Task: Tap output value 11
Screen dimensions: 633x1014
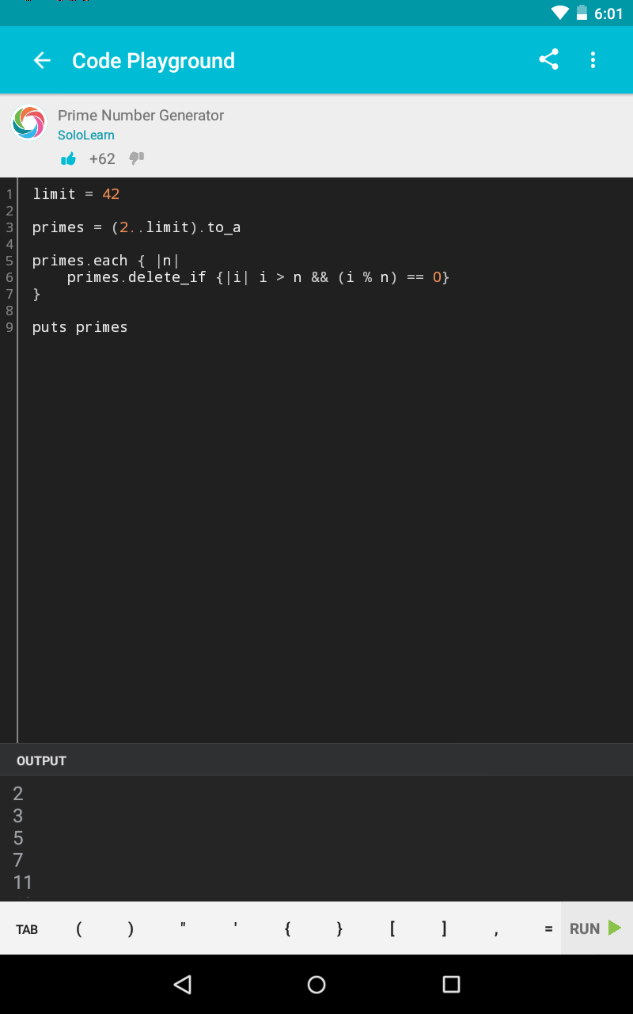Action: tap(22, 882)
